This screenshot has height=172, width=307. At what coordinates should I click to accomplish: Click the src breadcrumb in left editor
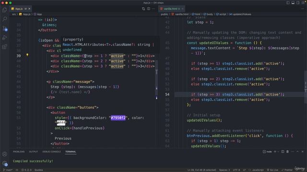[14, 14]
